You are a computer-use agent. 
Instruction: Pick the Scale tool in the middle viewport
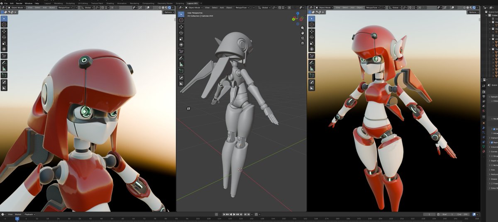click(181, 39)
